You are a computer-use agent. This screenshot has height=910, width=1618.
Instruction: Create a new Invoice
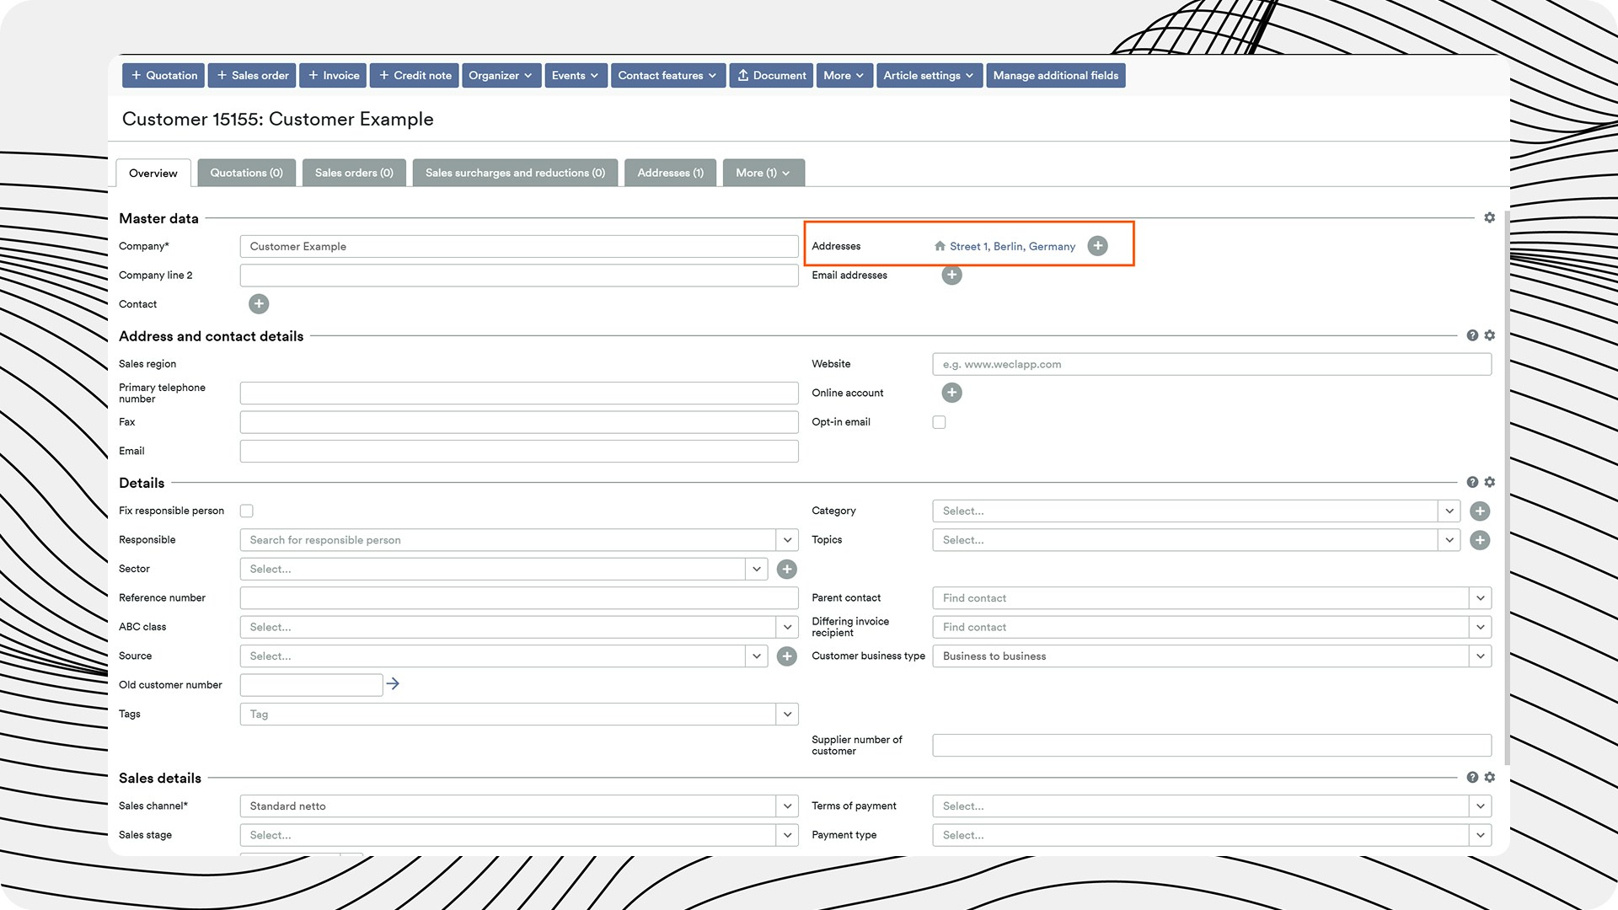(x=333, y=76)
